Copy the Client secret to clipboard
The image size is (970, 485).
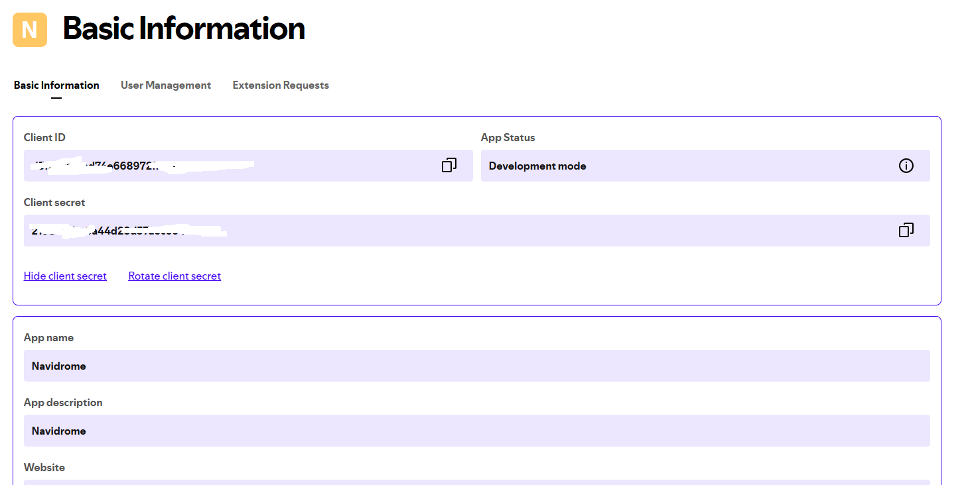pos(906,231)
